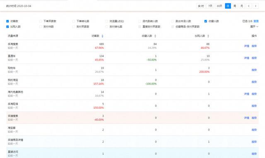Viewport: 265px width, 158px height.
Task: Open 趋势 for the 手猫搜索 row
Action: click(x=254, y=118)
